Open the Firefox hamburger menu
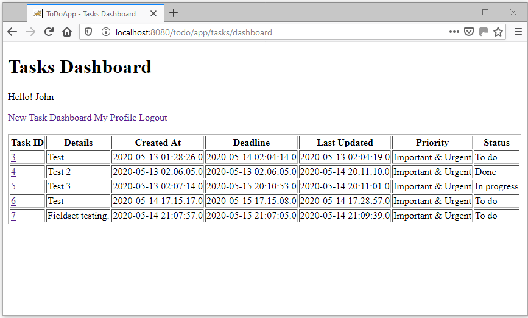This screenshot has width=528, height=318. point(518,32)
